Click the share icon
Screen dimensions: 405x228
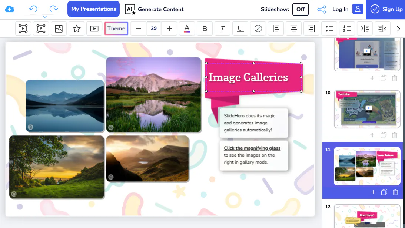322,10
